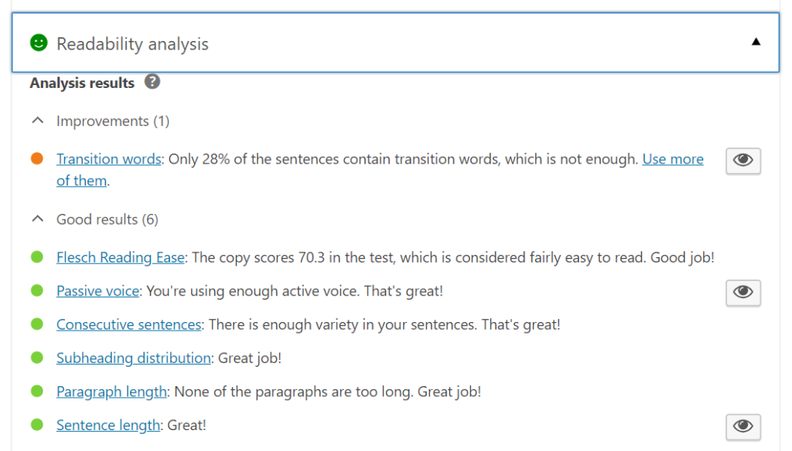The height and width of the screenshot is (451, 792).
Task: Click the green Passive voice status bullet
Action: coord(36,291)
